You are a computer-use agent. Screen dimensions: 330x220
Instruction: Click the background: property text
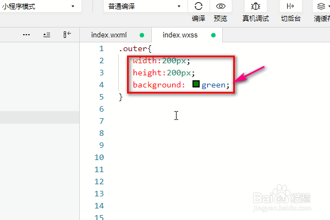pos(159,85)
